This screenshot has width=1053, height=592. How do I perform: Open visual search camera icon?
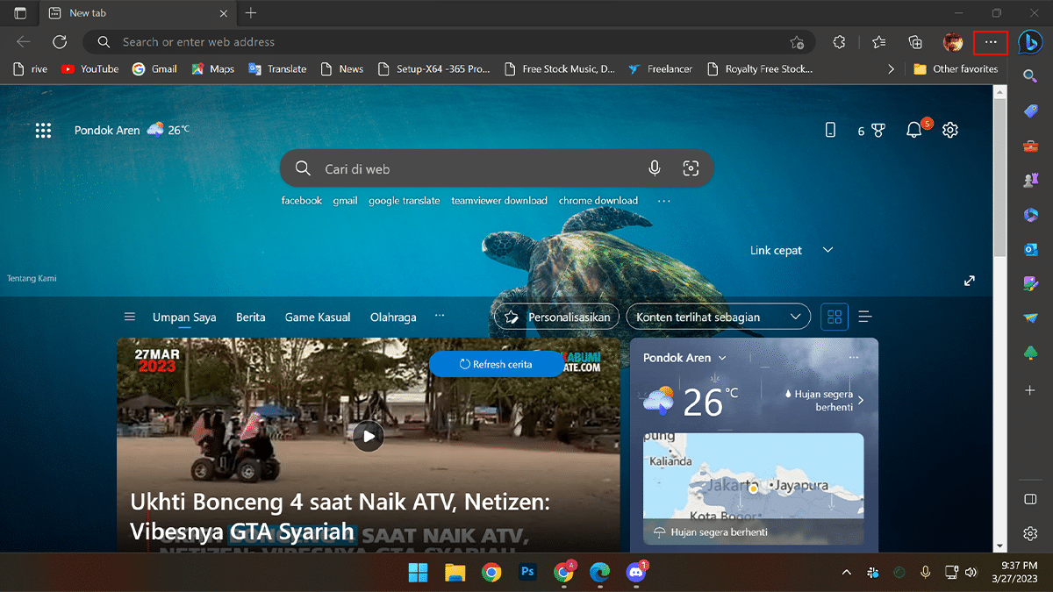tap(691, 168)
